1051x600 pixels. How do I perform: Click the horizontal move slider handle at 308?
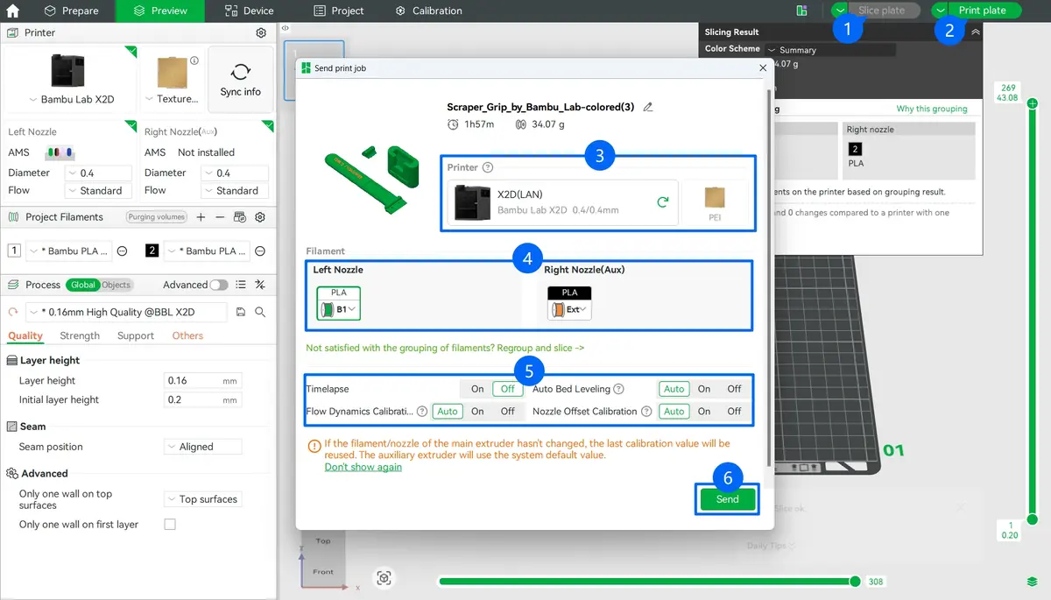coord(855,582)
